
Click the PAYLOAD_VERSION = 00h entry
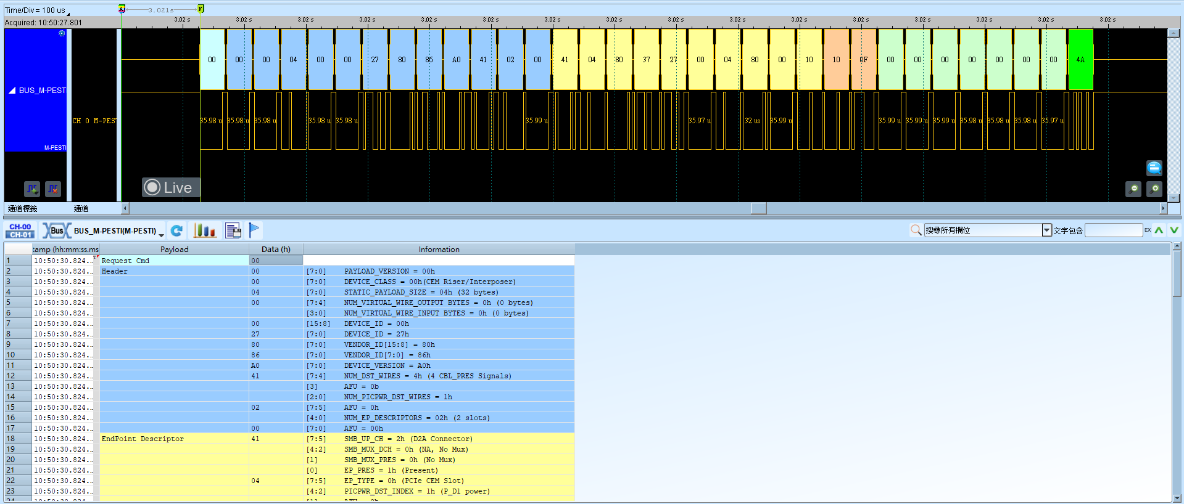pyautogui.click(x=389, y=271)
